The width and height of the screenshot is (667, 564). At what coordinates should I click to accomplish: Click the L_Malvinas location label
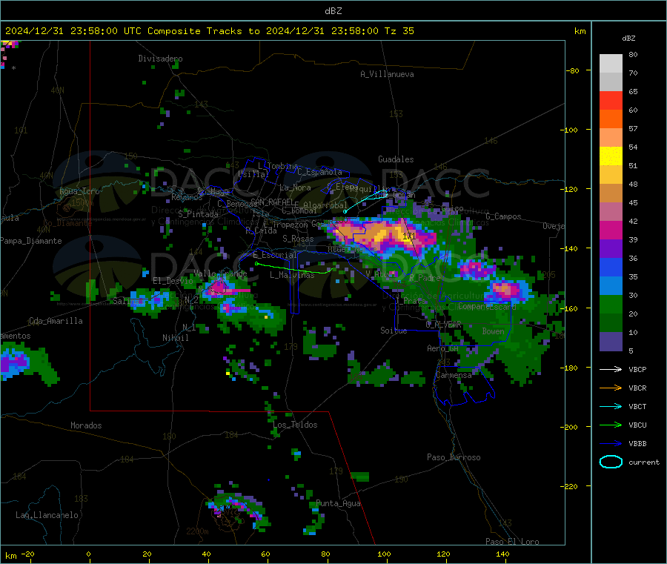292,275
